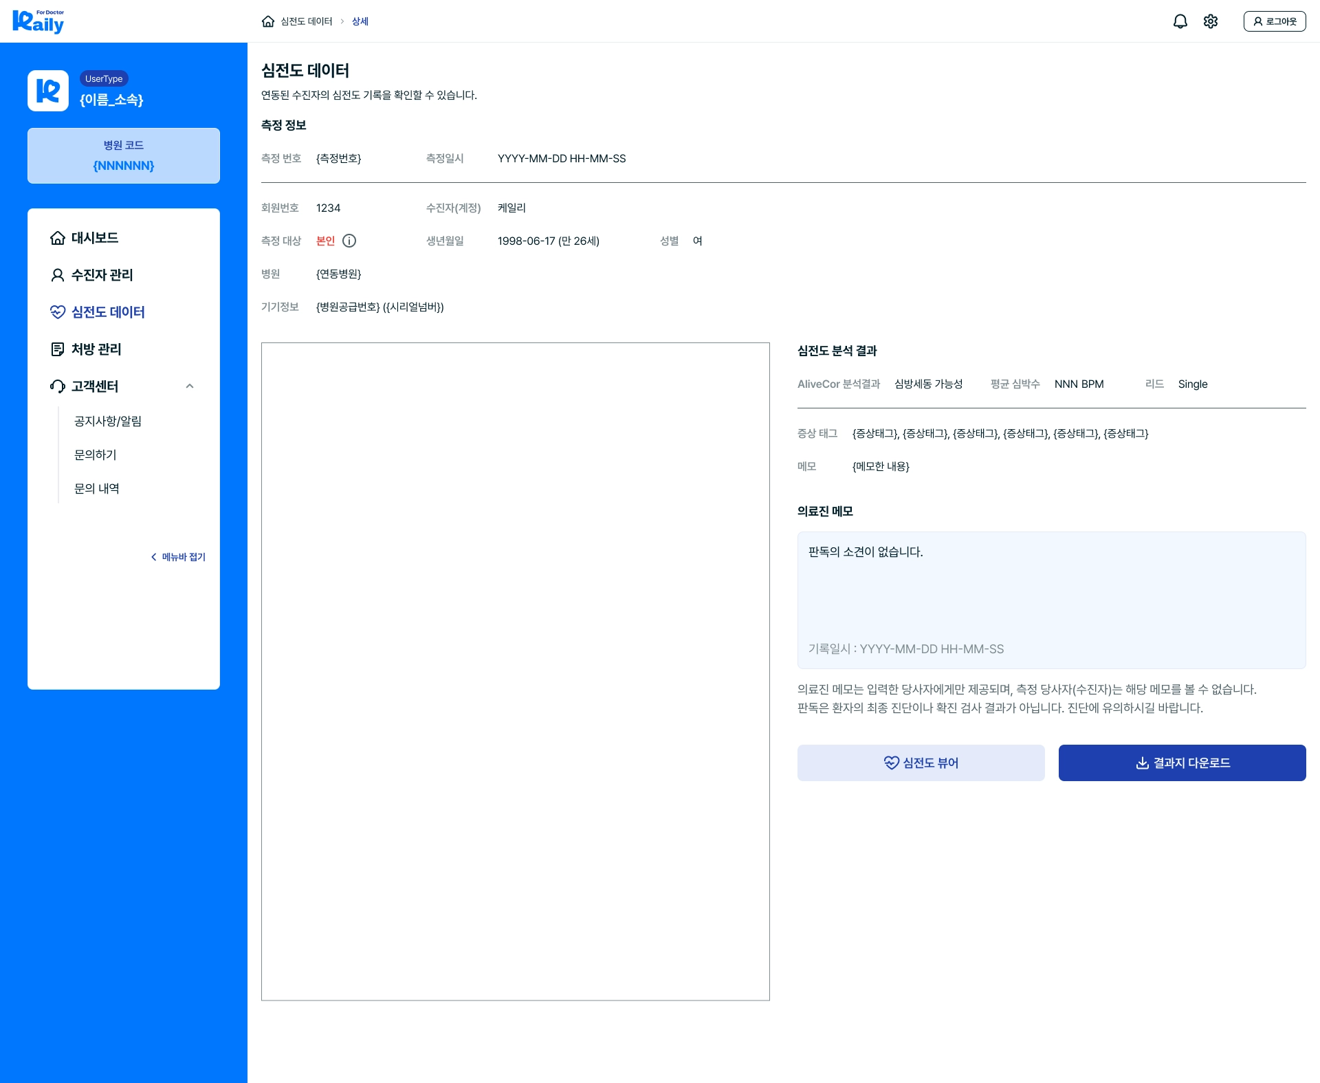Collapse sidebar with 메뉴바 접기

[x=178, y=557]
